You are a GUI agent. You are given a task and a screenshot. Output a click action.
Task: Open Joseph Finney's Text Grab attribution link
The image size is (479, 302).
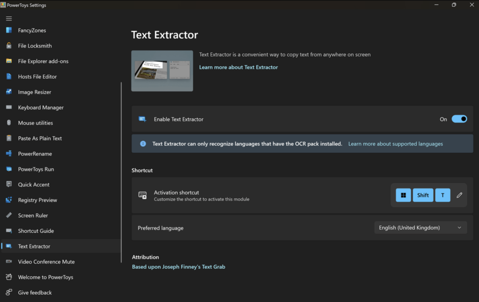[x=178, y=266]
